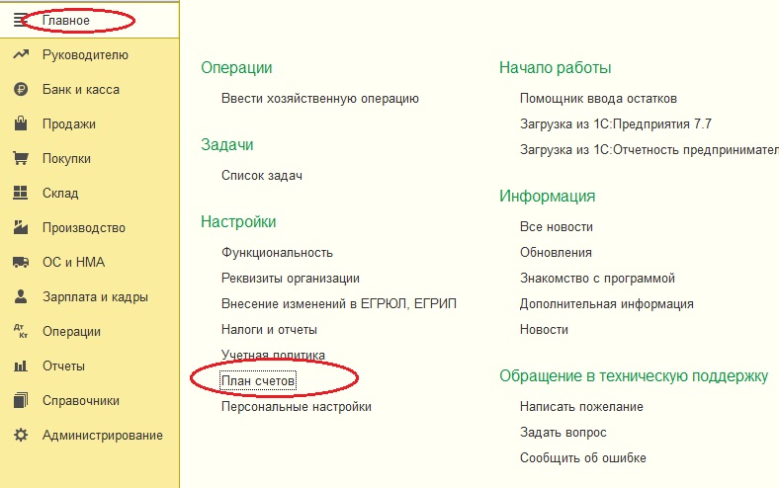Open План счетов
Screen dimensions: 779x488
(258, 380)
